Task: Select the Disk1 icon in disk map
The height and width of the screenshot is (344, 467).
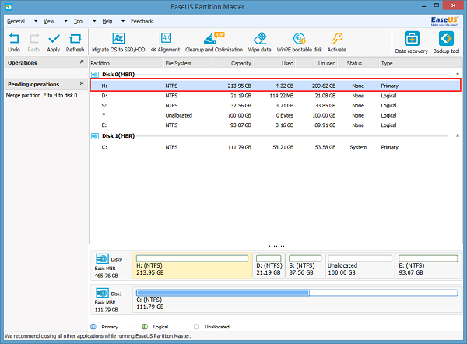Action: coord(102,293)
